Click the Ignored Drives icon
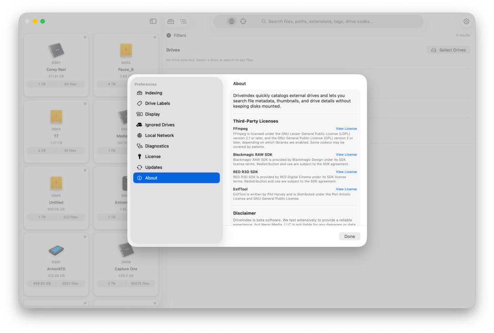 pos(139,125)
